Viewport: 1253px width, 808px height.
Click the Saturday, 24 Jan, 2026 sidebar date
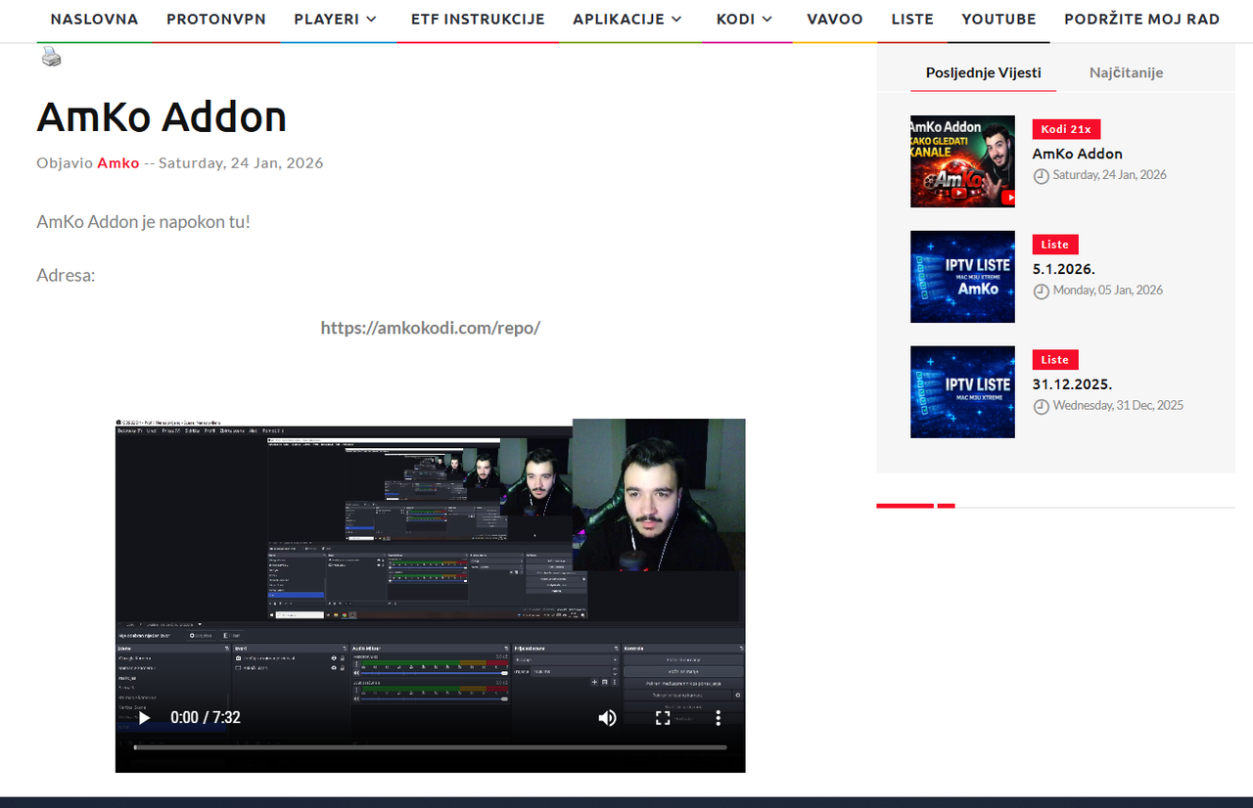click(1109, 175)
